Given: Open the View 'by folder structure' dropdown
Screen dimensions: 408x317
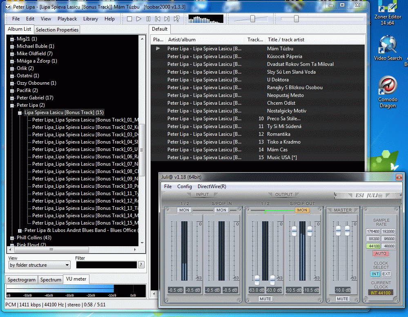Looking at the screenshot, I should (x=40, y=265).
